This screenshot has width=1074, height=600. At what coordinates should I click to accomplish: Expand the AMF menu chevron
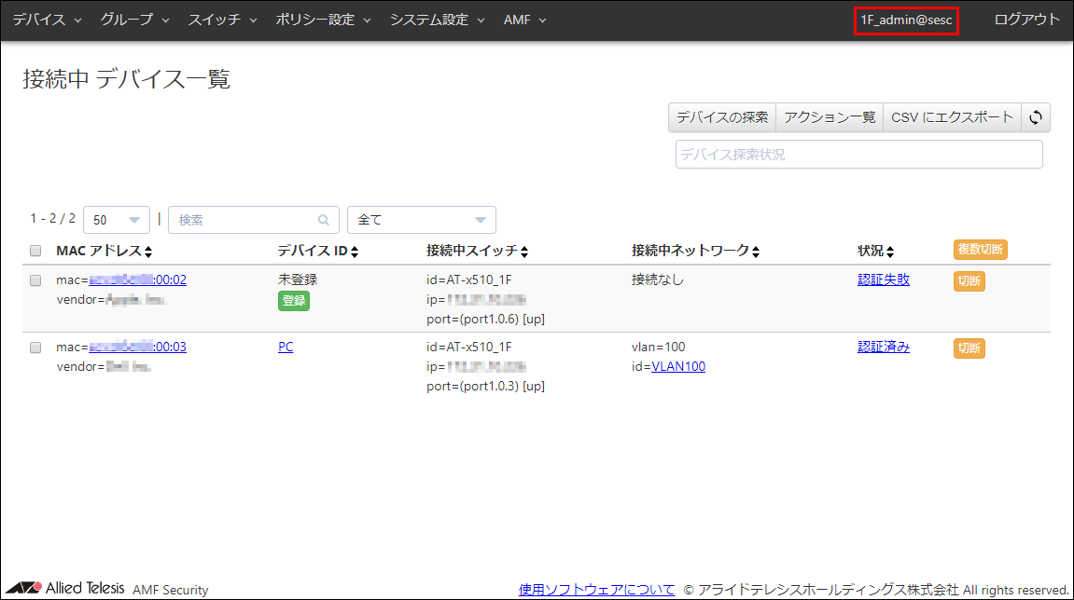coord(542,19)
